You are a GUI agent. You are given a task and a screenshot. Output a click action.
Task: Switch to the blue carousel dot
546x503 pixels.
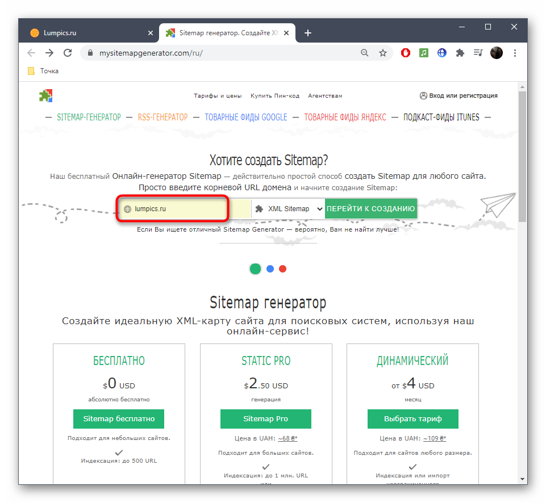(x=270, y=269)
